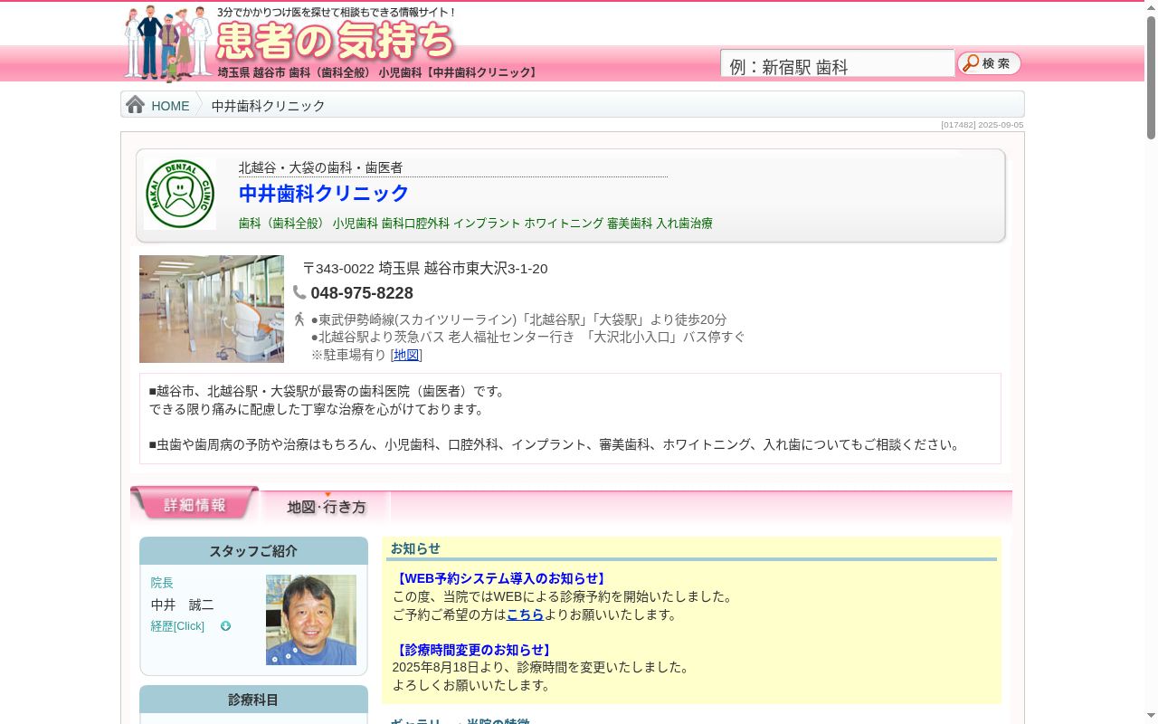1158x724 pixels.
Task: Select 中井歯科クリニック in the breadcrumb
Action: (268, 106)
